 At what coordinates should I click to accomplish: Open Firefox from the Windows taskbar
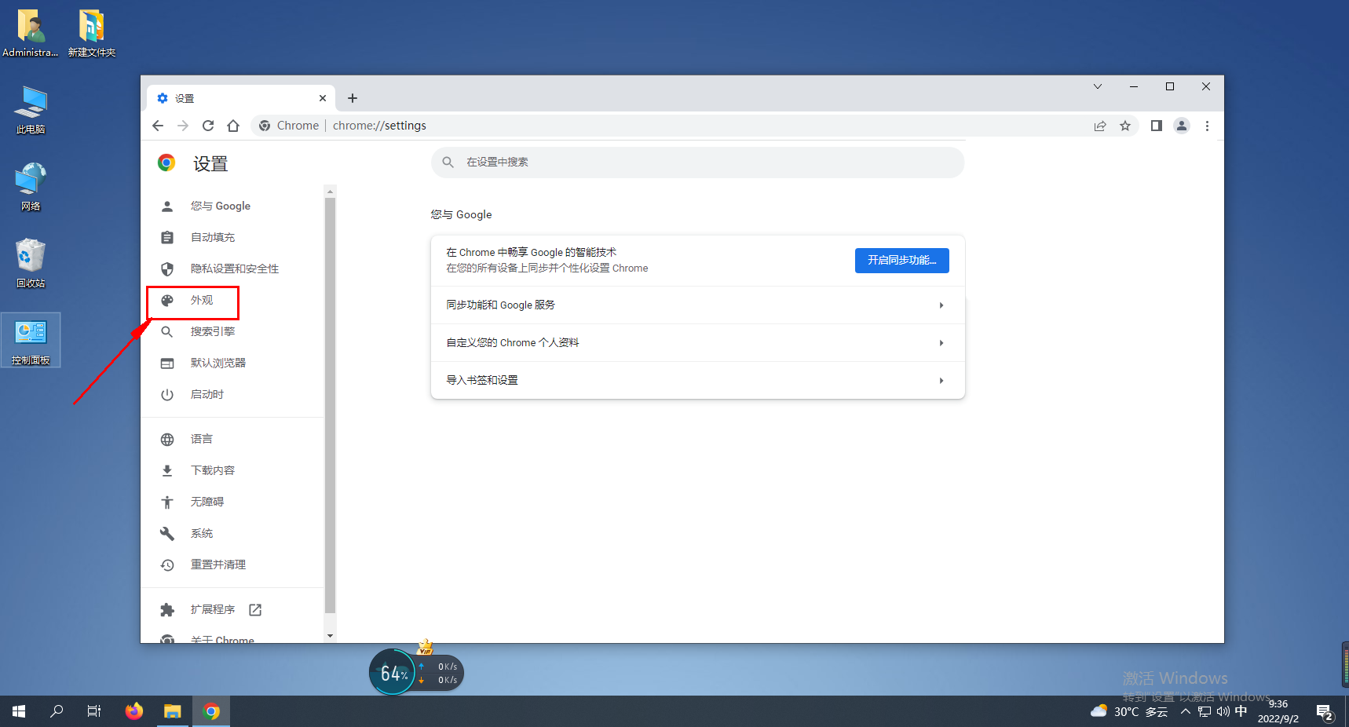134,711
